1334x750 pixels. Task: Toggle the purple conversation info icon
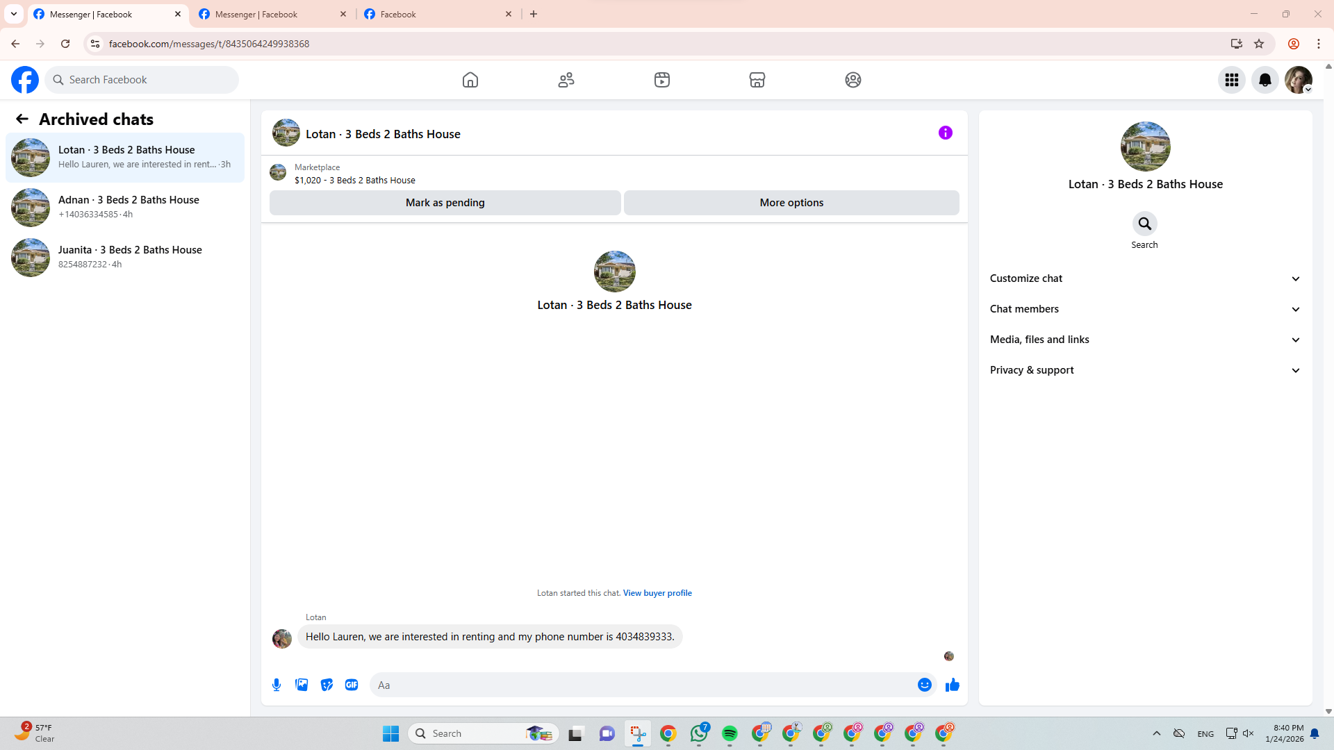(x=945, y=133)
